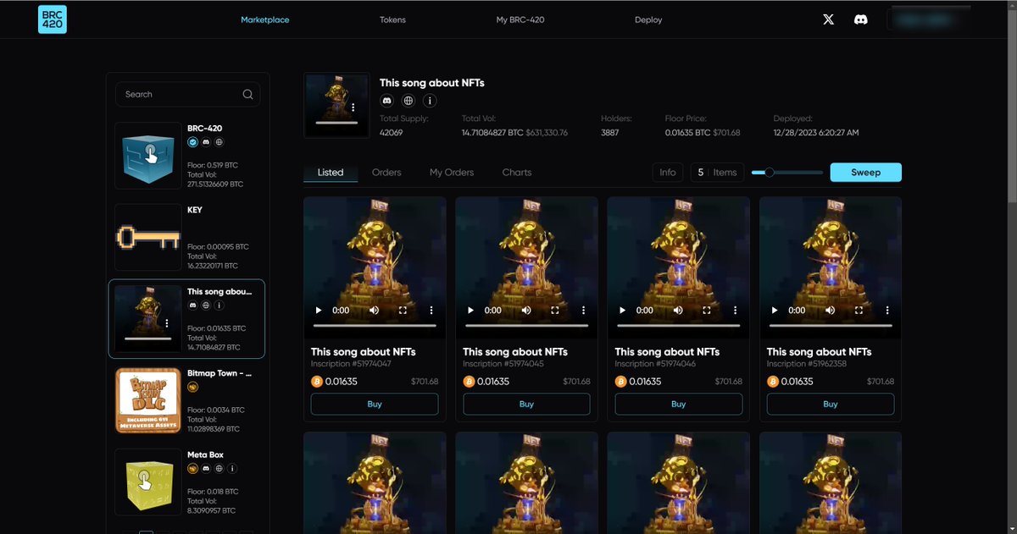Buy Inscription #51974045
Viewport: 1017px width, 534px height.
pyautogui.click(x=526, y=405)
